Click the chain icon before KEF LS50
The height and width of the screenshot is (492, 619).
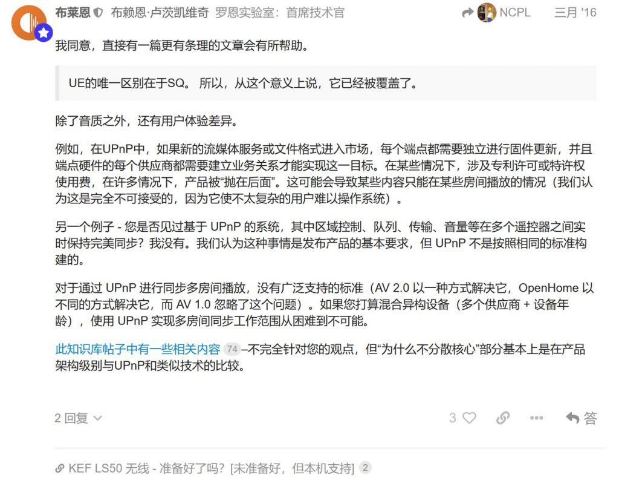click(60, 468)
